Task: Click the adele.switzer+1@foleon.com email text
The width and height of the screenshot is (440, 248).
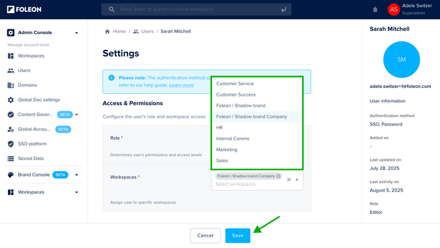Action: coord(400,87)
